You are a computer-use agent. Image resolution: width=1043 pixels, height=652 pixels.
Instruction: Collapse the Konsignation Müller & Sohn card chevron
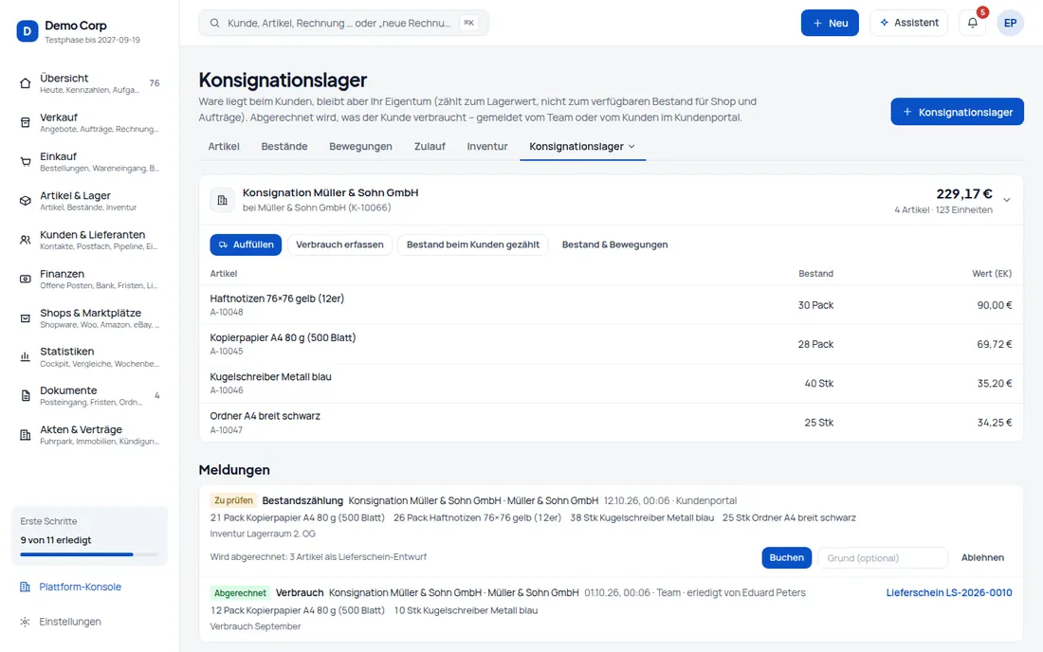coord(1007,200)
